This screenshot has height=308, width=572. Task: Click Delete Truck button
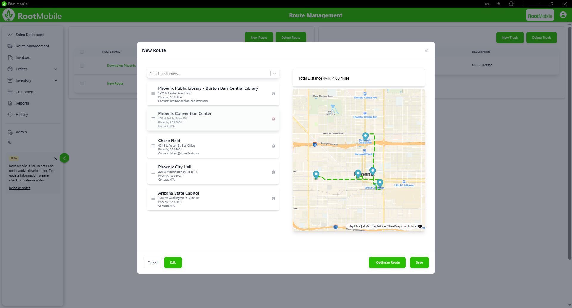(x=541, y=38)
